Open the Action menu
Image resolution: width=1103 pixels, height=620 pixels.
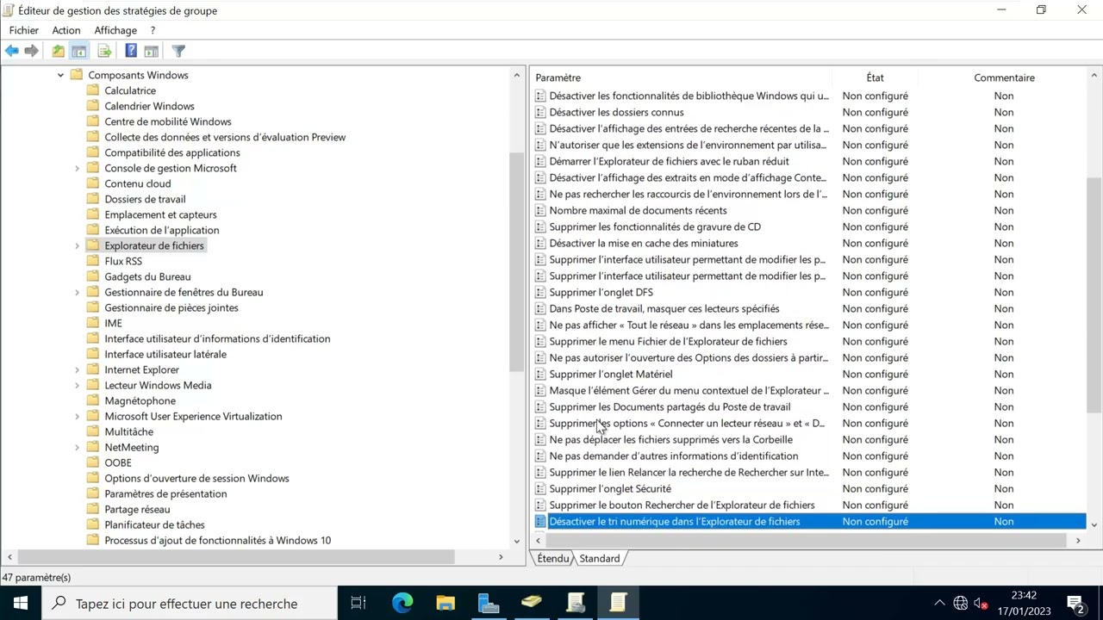pos(66,30)
